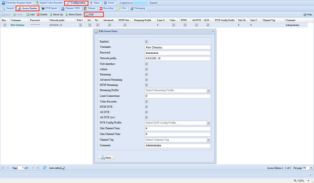Open the browser zoom level dropdown

[x=308, y=181]
